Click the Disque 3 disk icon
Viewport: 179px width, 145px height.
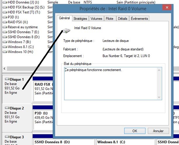click(x=7, y=137)
